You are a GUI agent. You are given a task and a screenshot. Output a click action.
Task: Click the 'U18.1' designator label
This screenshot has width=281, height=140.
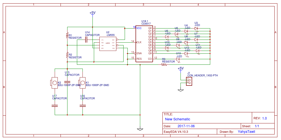click(x=145, y=21)
